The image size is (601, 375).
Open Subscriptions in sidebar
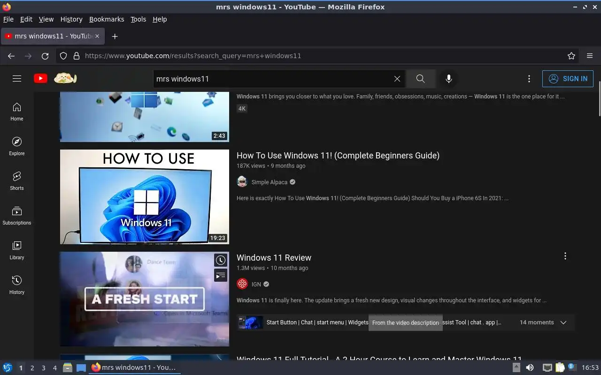click(17, 216)
